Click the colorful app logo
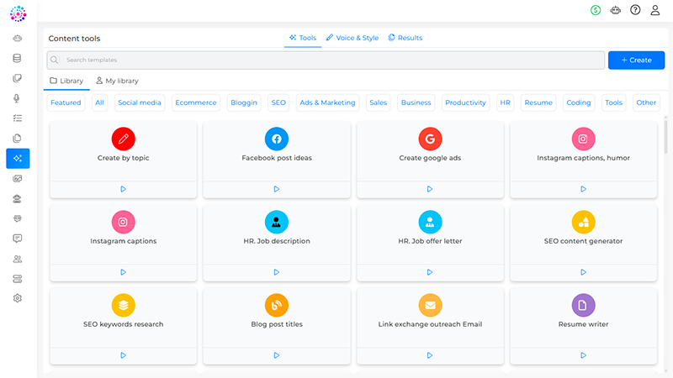Image resolution: width=673 pixels, height=378 pixels. [x=18, y=13]
